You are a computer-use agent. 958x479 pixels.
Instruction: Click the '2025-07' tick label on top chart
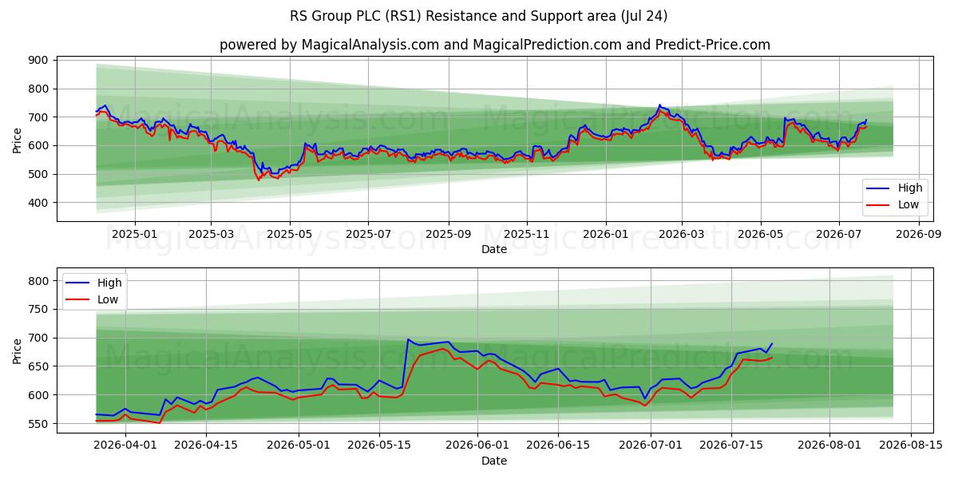pyautogui.click(x=368, y=235)
